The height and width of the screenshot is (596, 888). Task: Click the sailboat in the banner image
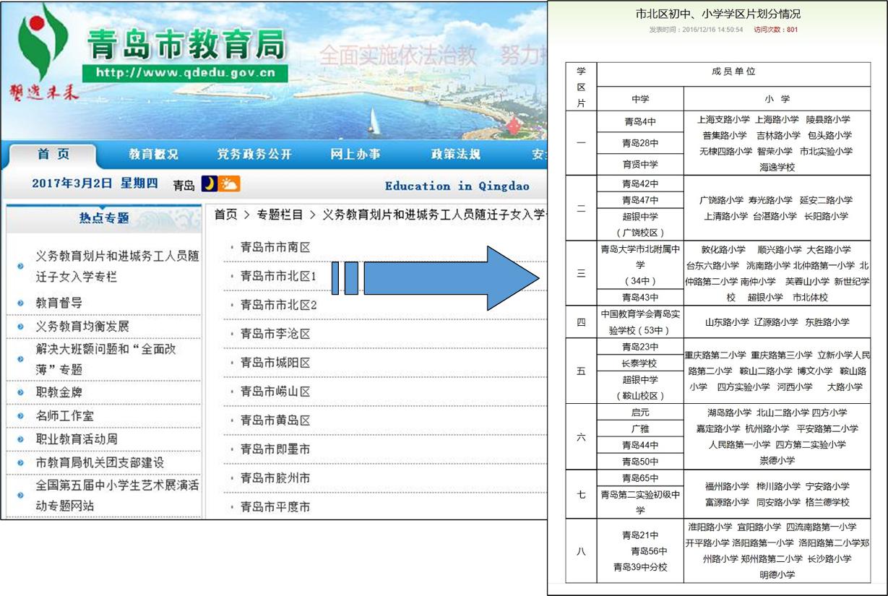374,121
